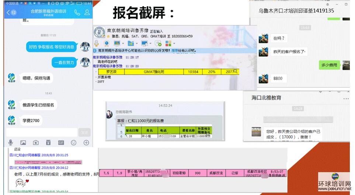The height and width of the screenshot is (195, 355).
Task: Tap the camera icon below the mobile chat input
Action: [x=35, y=142]
